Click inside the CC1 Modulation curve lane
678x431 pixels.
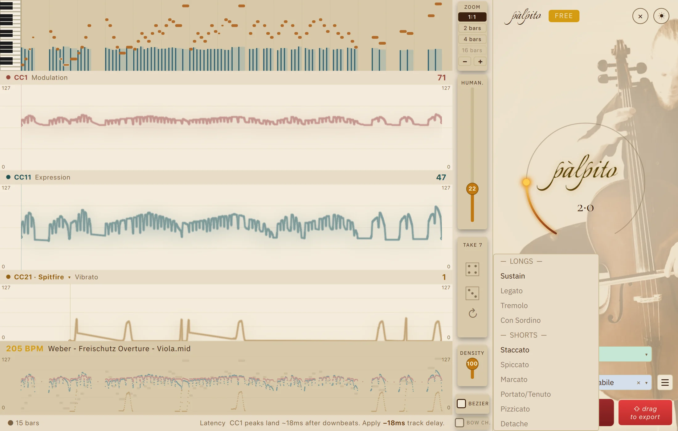click(x=226, y=127)
